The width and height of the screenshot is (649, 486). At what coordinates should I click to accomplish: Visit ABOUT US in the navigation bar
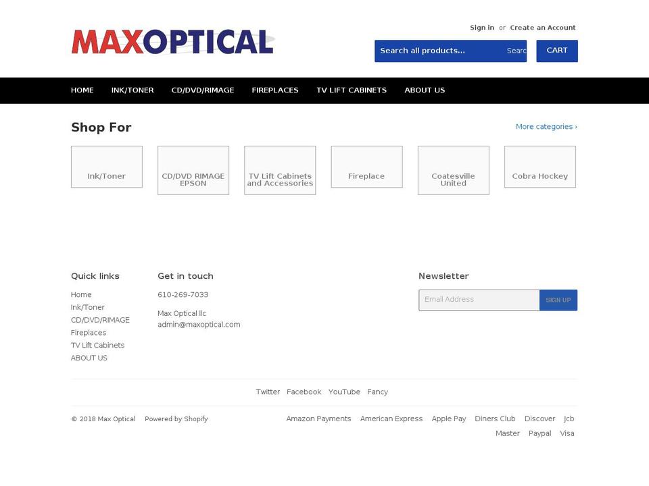425,90
